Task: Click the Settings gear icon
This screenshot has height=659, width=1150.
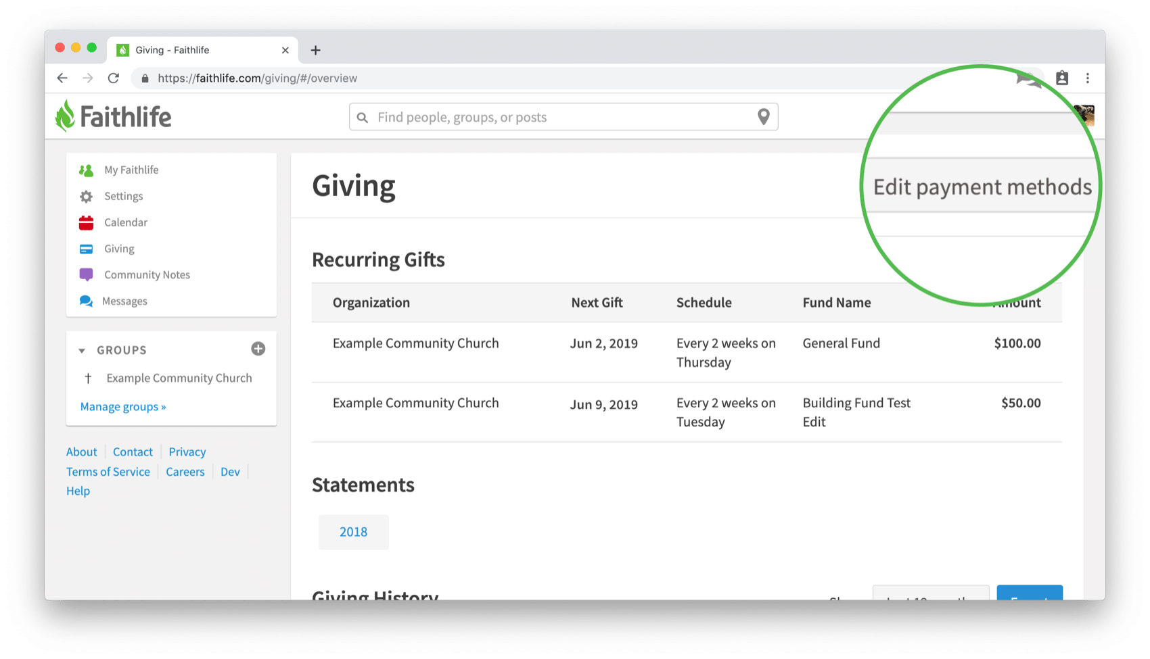Action: [86, 197]
